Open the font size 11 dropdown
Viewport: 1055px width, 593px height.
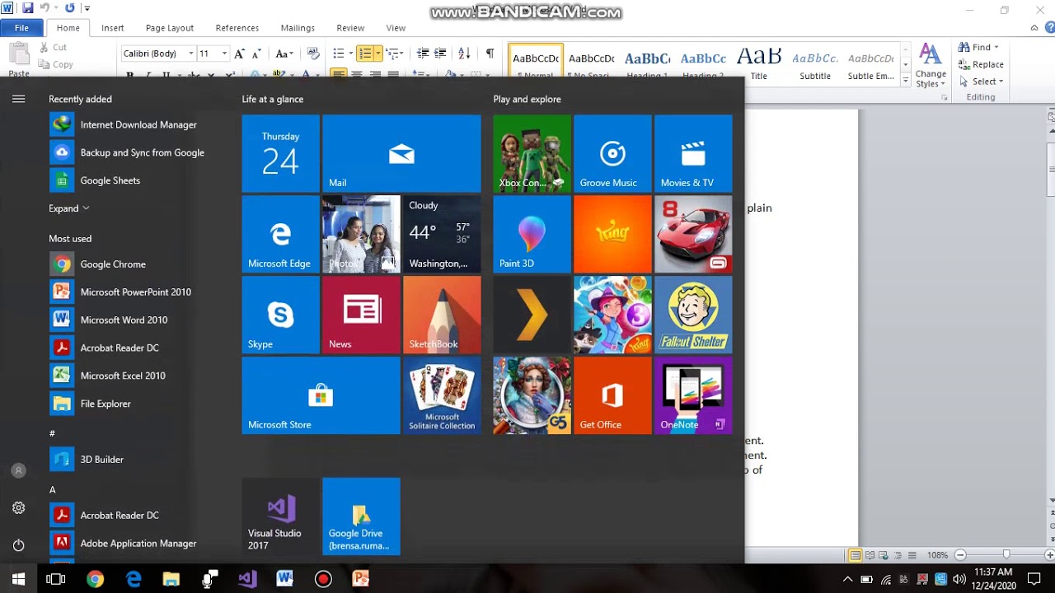[x=224, y=54]
